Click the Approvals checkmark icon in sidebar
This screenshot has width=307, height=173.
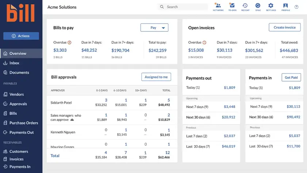(x=5, y=104)
